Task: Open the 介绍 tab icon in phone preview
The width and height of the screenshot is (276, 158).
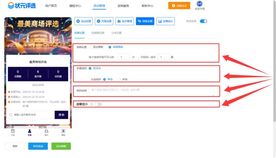Action: [x=13, y=131]
